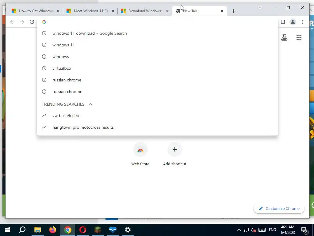Click the Add shortcut tile
Screen dimensions: 314x236
[174, 154]
